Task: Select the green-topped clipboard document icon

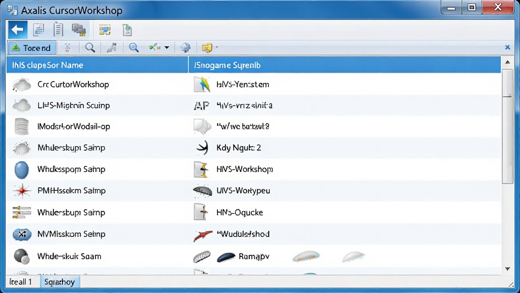Action: pyautogui.click(x=127, y=30)
